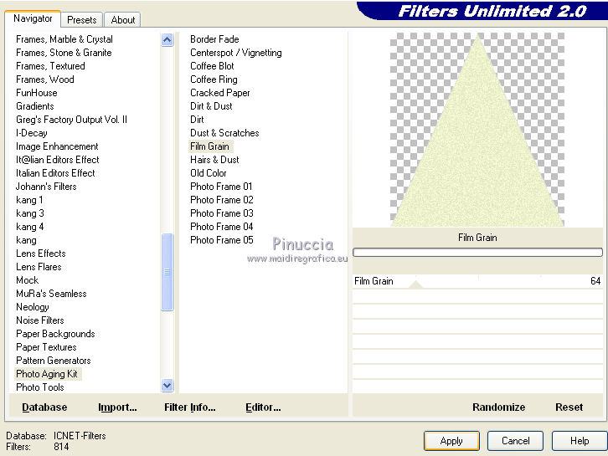Switch to the Navigator tab
608x456 pixels.
point(33,18)
